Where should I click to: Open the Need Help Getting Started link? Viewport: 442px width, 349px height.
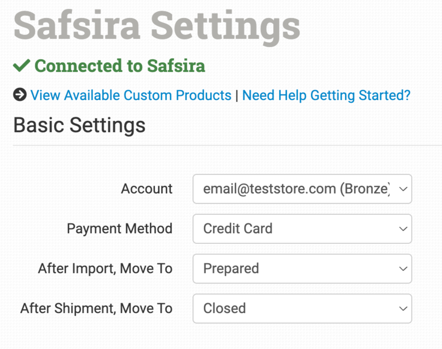pos(326,95)
